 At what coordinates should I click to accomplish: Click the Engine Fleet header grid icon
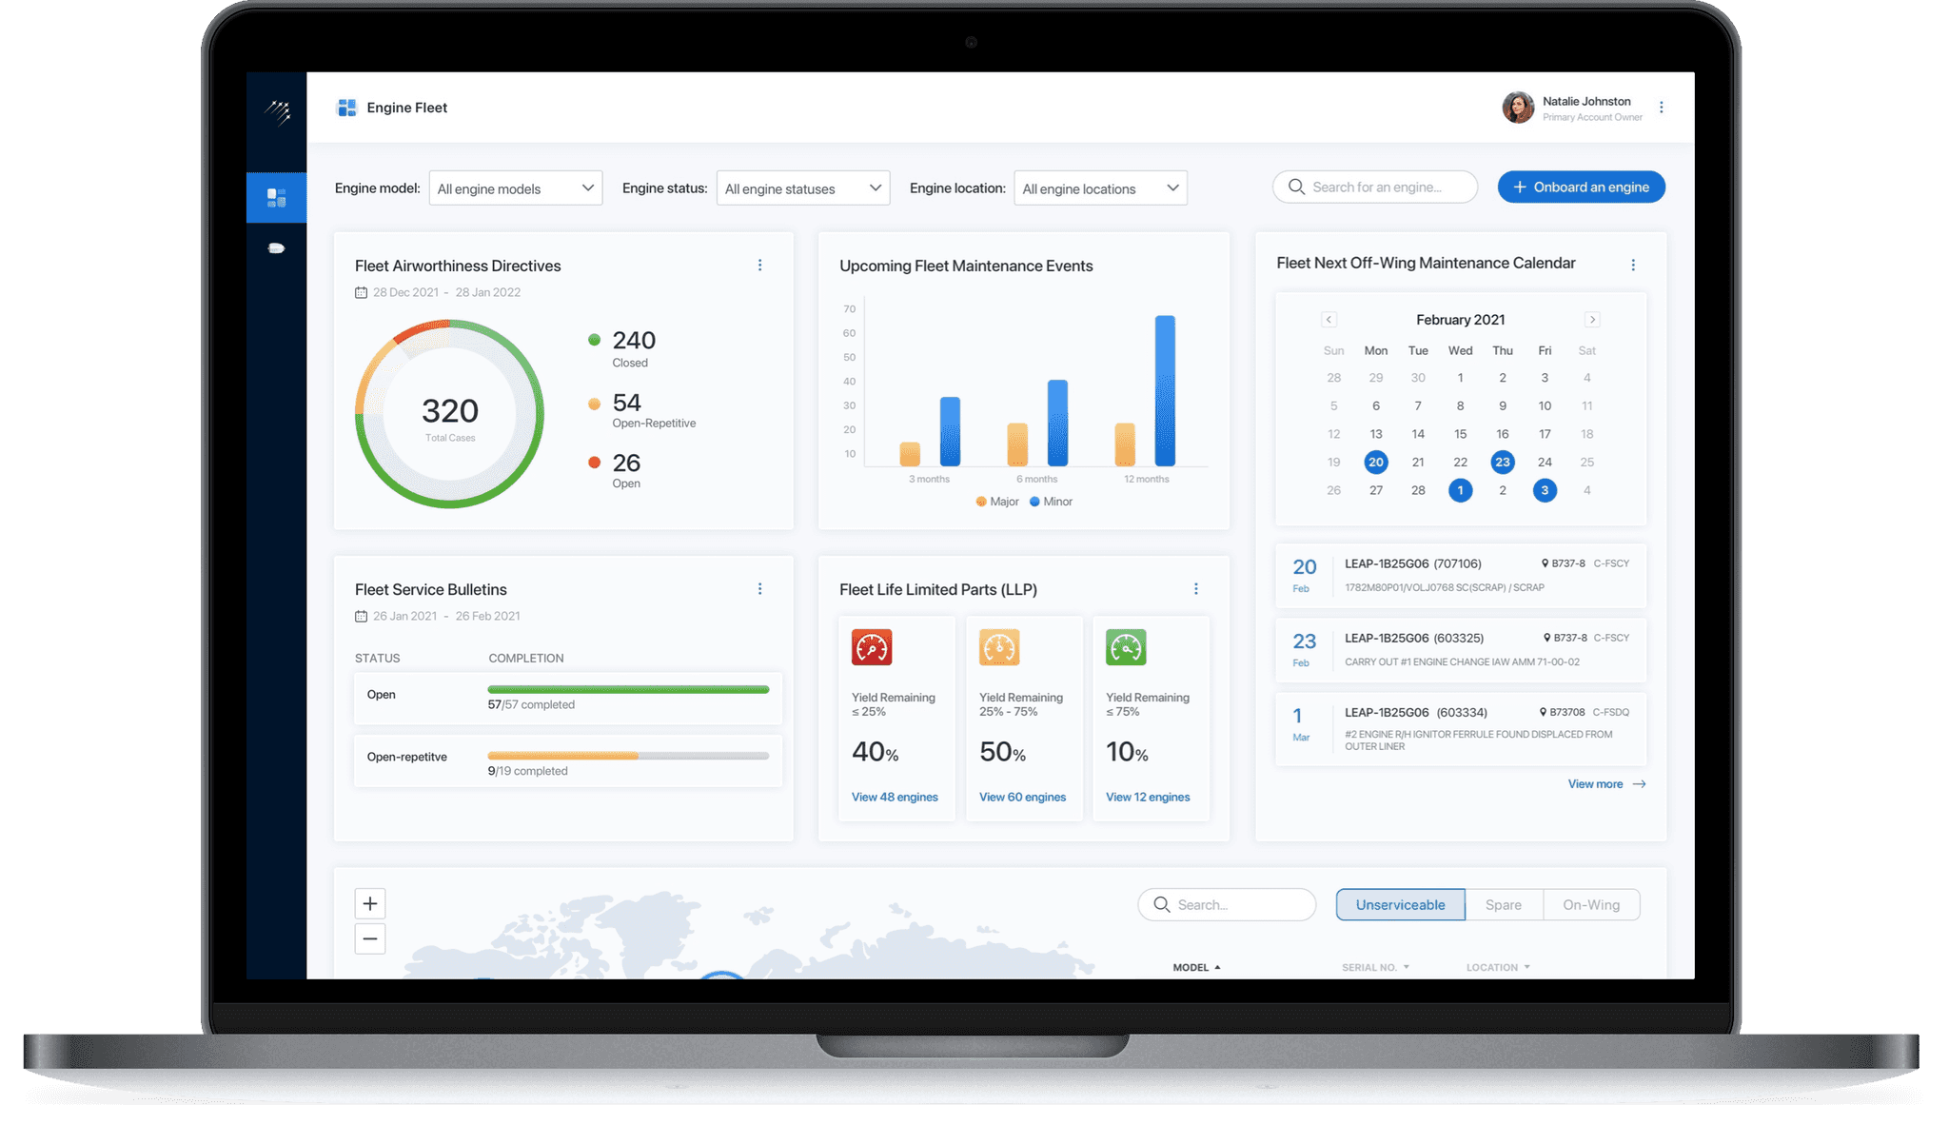(x=346, y=108)
